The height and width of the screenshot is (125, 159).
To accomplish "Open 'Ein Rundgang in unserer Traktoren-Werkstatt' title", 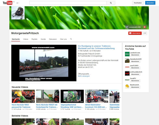I will tap(96, 47).
